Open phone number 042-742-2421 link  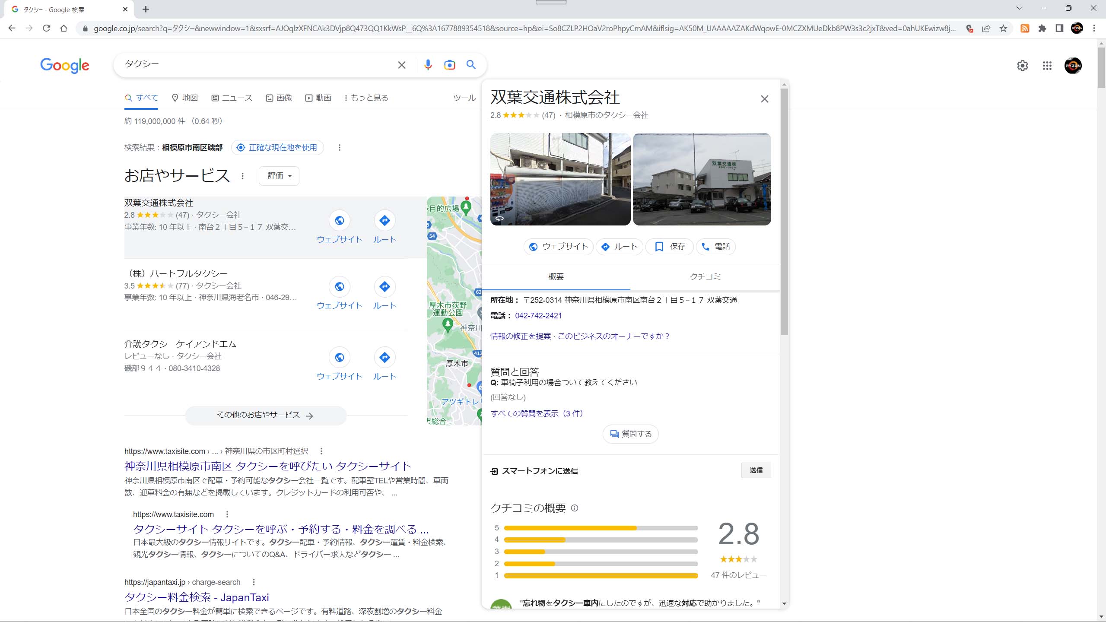click(538, 316)
